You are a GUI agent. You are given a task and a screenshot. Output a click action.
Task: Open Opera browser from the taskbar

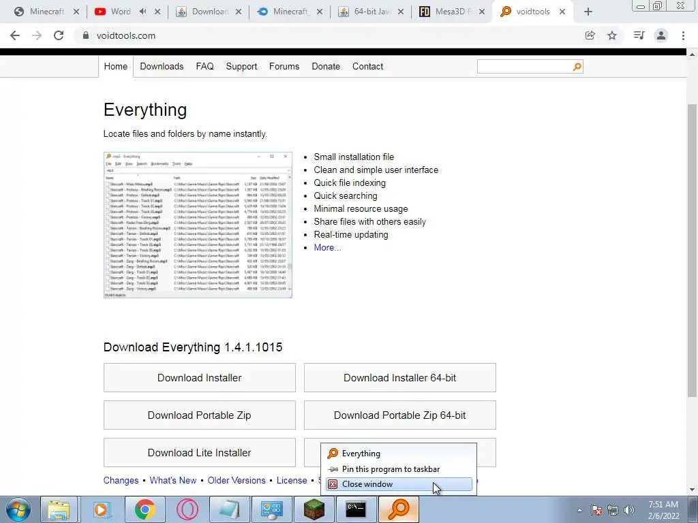click(x=187, y=509)
